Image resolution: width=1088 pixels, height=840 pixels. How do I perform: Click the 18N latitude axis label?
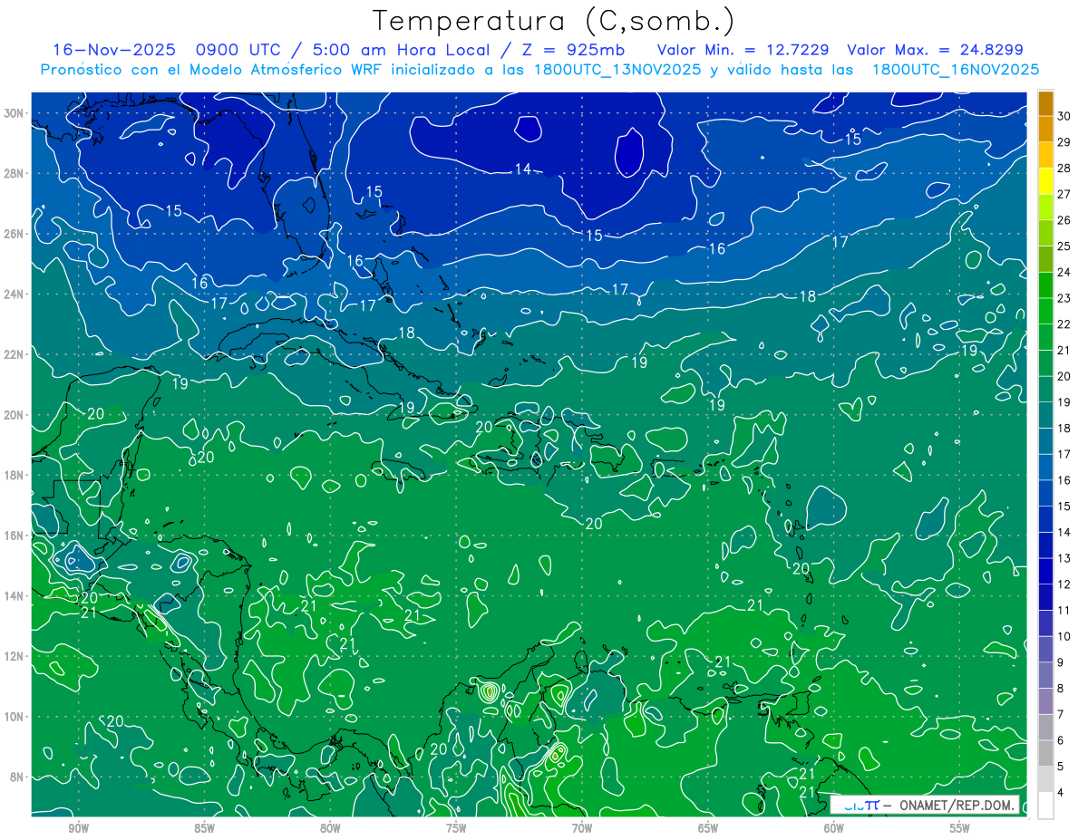pos(14,475)
